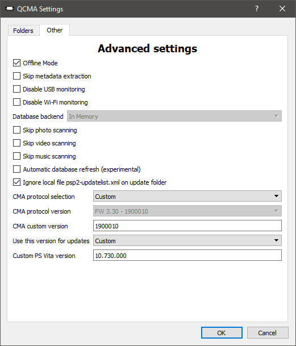The width and height of the screenshot is (296, 346).
Task: Click the CMA protocol version label
Action: pos(41,211)
